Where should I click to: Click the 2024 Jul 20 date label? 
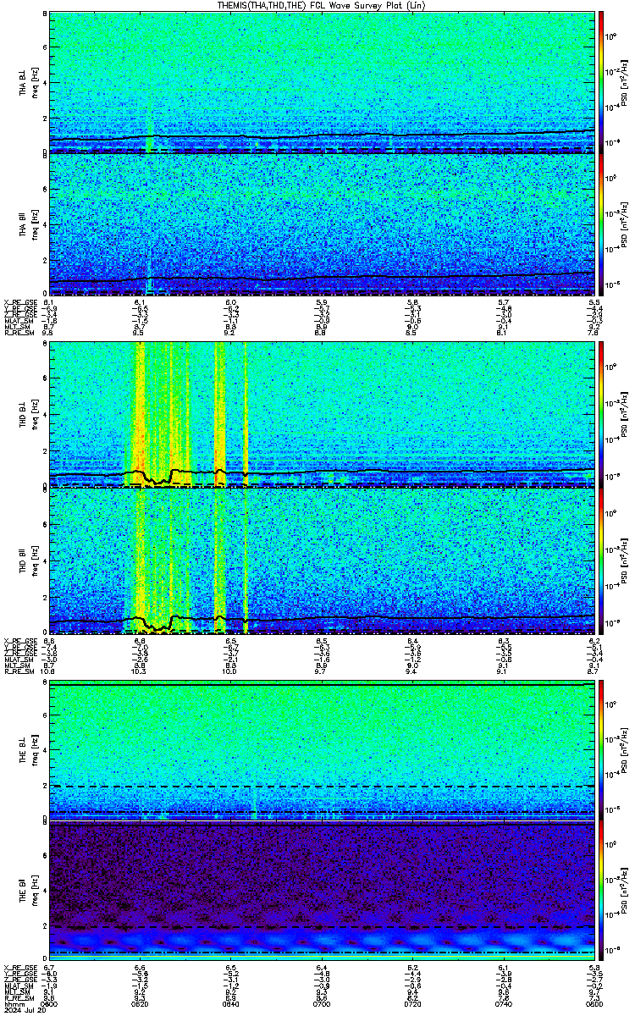coord(24,1011)
